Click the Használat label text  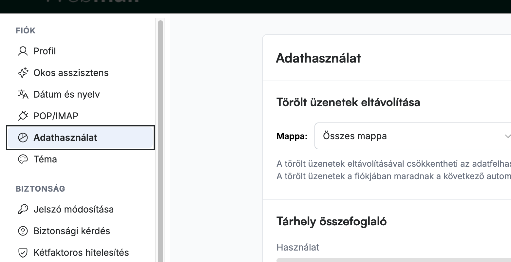pos(298,247)
